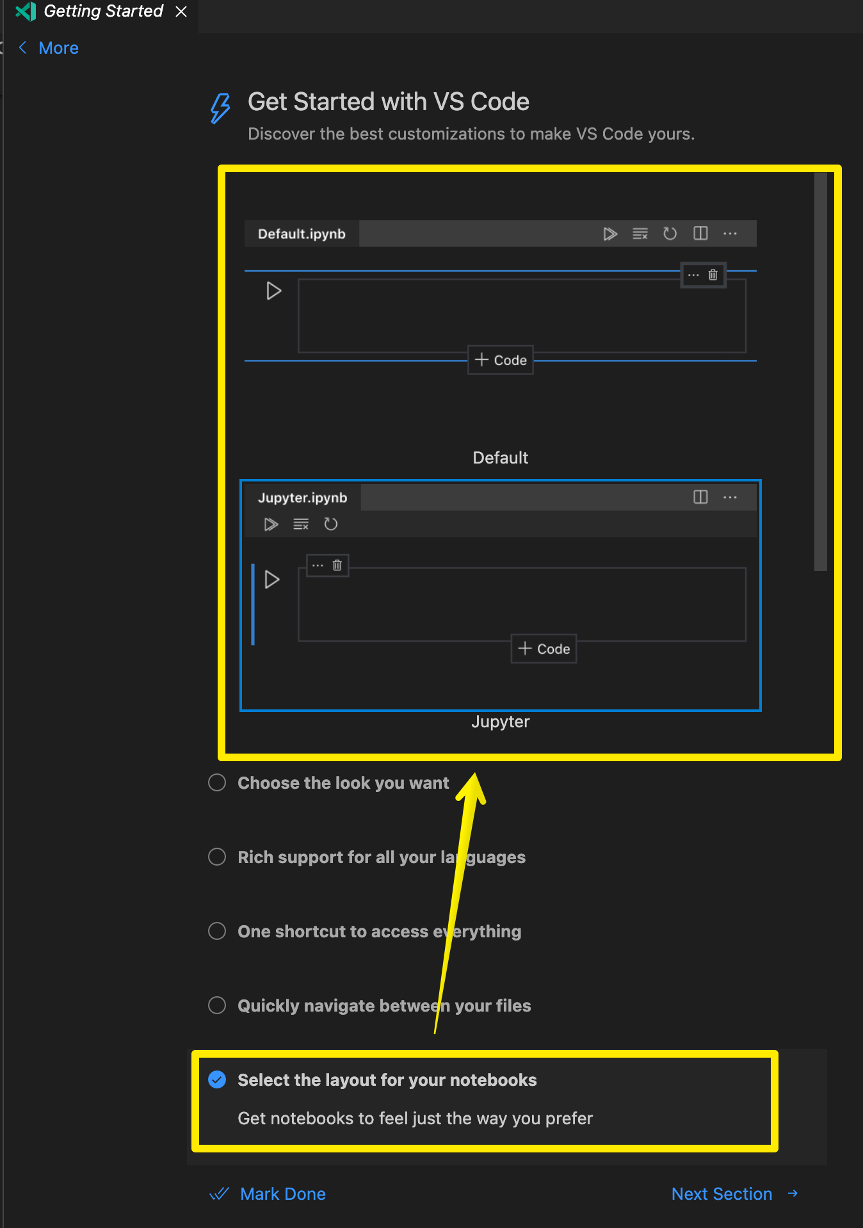Click the Restart icon in Jupyter preview toolbar
This screenshot has width=863, height=1228.
point(330,524)
